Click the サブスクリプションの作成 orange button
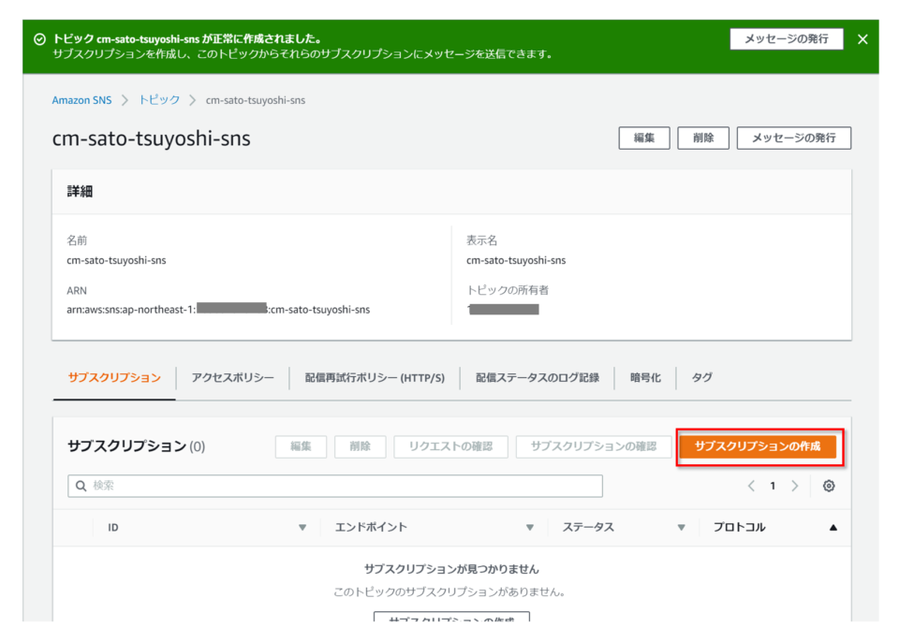Viewport: 899px width, 642px height. point(759,447)
